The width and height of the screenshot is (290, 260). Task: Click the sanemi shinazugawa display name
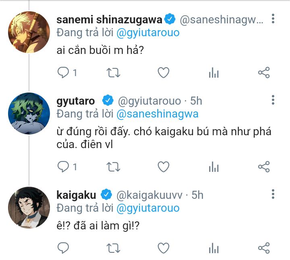pyautogui.click(x=109, y=19)
